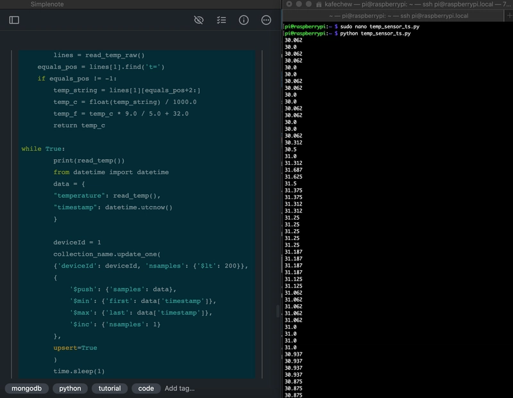Click the Simplenote window title

pyautogui.click(x=47, y=4)
